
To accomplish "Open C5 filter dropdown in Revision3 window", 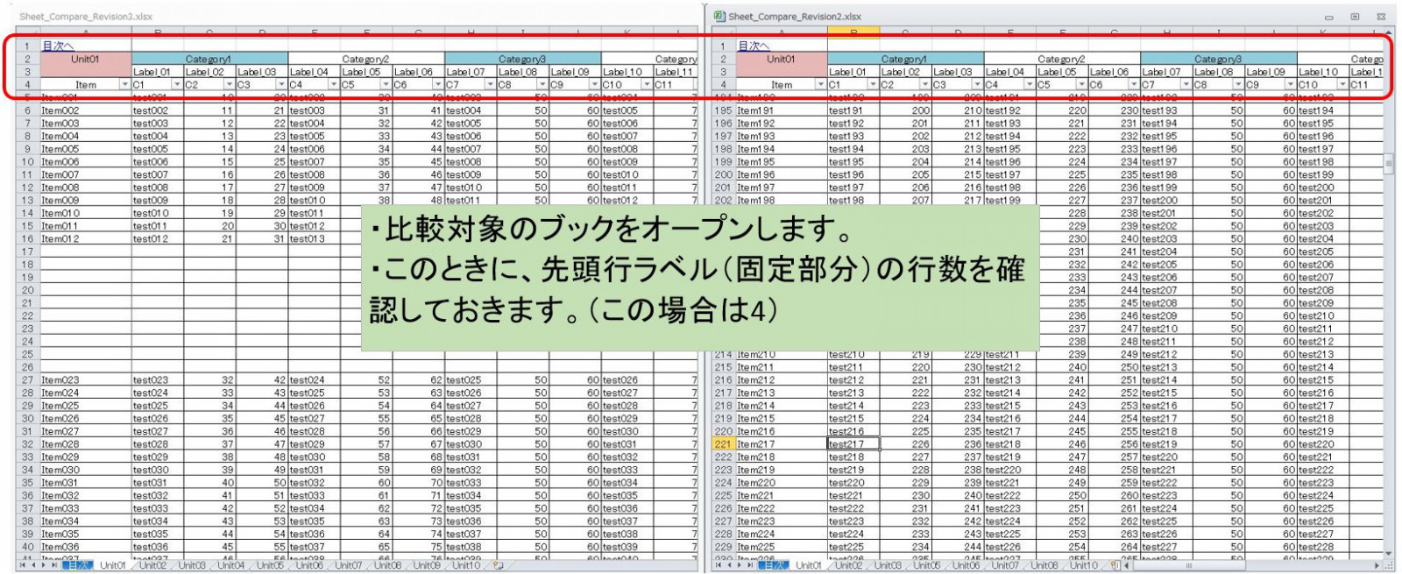I will [x=386, y=85].
